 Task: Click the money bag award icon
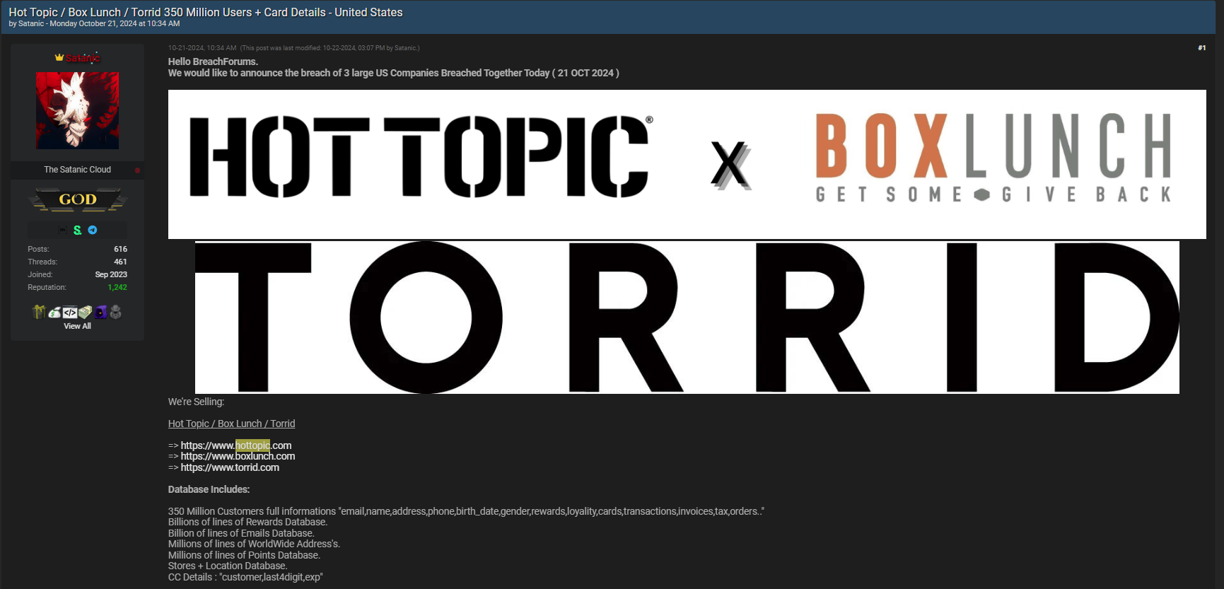[54, 313]
